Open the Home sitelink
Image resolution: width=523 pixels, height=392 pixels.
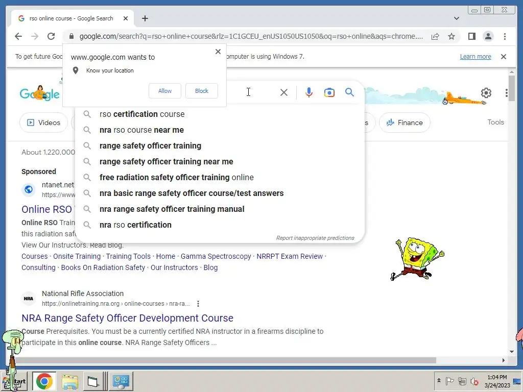(x=165, y=256)
